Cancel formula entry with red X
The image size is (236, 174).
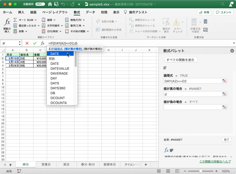[x=27, y=43]
